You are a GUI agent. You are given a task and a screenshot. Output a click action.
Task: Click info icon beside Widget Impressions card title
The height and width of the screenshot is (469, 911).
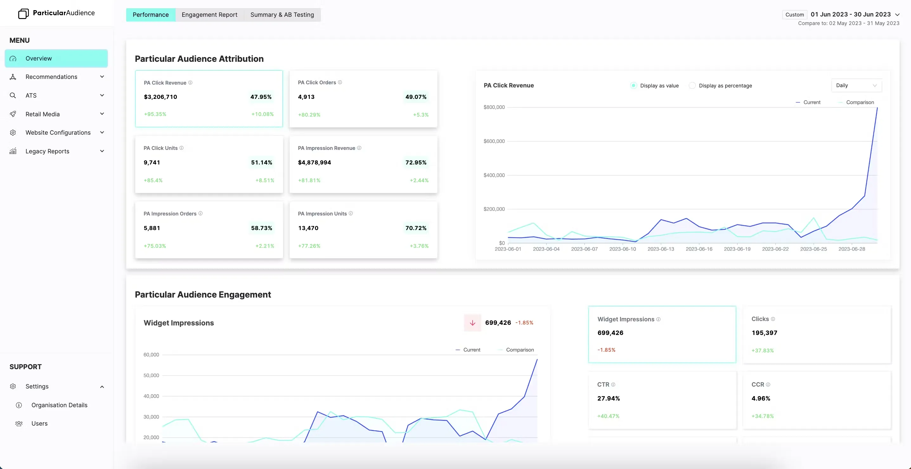coord(658,319)
